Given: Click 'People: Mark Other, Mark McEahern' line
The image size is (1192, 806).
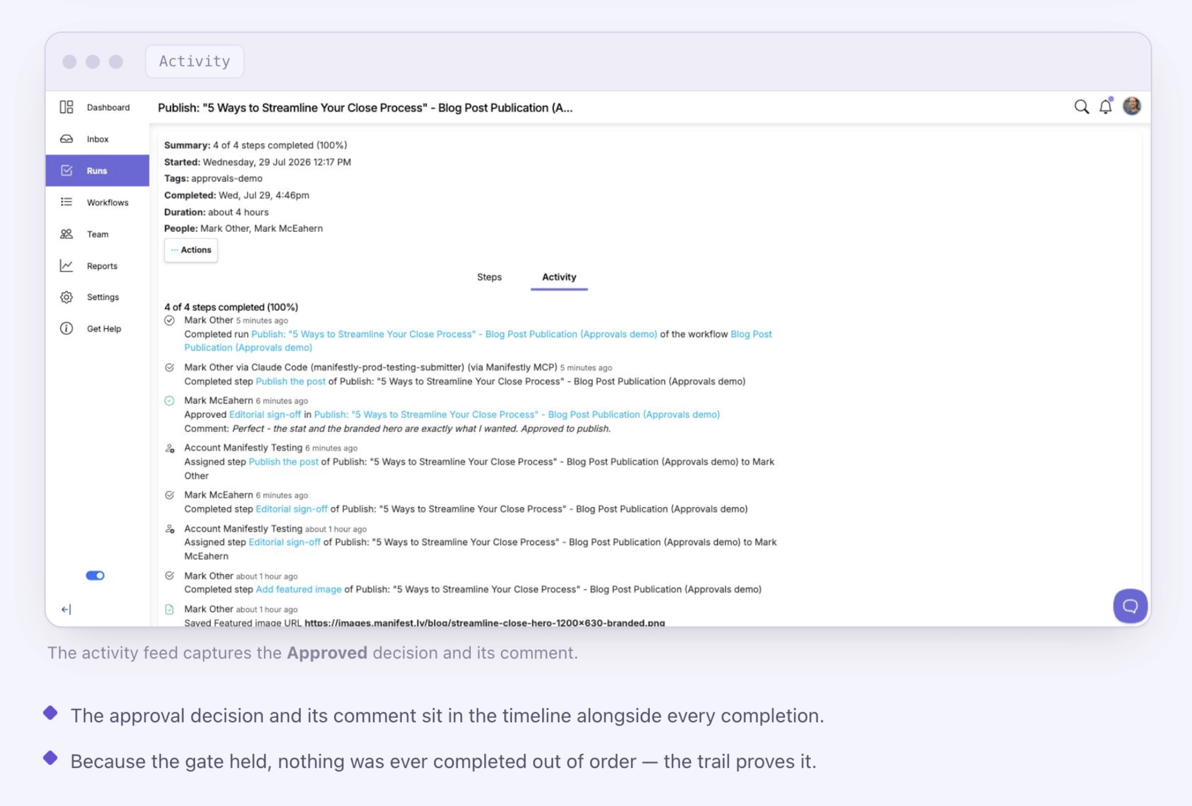Looking at the screenshot, I should [x=244, y=228].
